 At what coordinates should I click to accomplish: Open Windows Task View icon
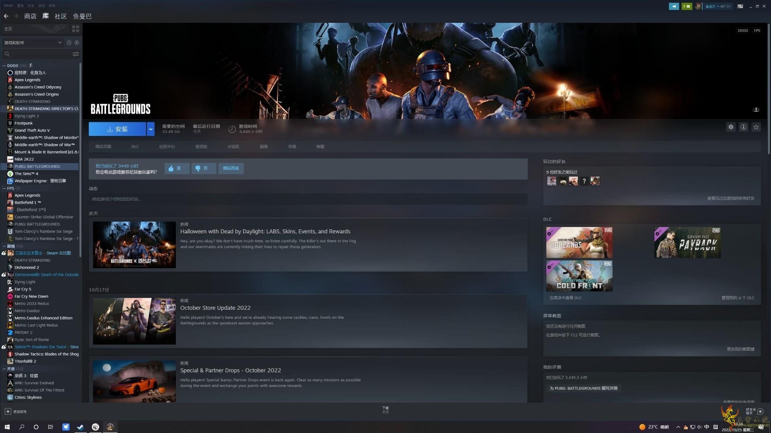[x=51, y=427]
